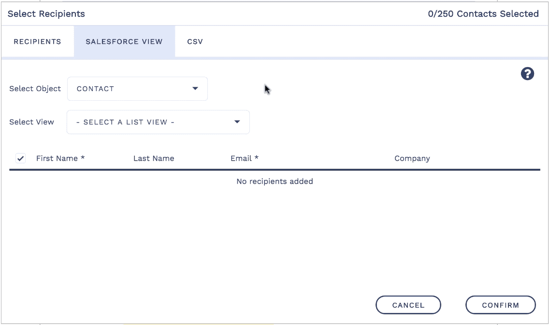Click the Email column header
This screenshot has width=550, height=325.
245,158
